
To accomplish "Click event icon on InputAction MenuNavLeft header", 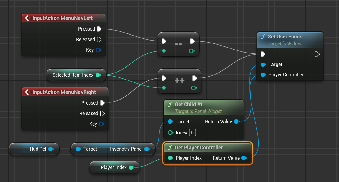I will tap(28, 18).
